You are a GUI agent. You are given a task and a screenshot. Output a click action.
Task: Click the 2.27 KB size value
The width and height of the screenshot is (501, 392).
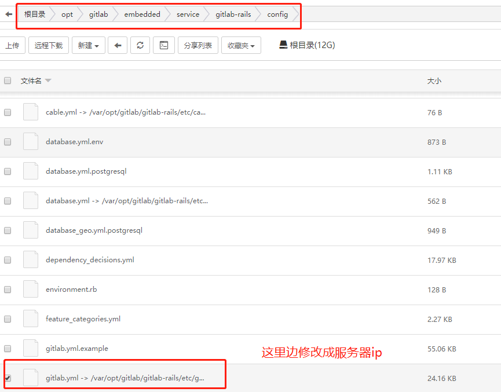coord(440,320)
